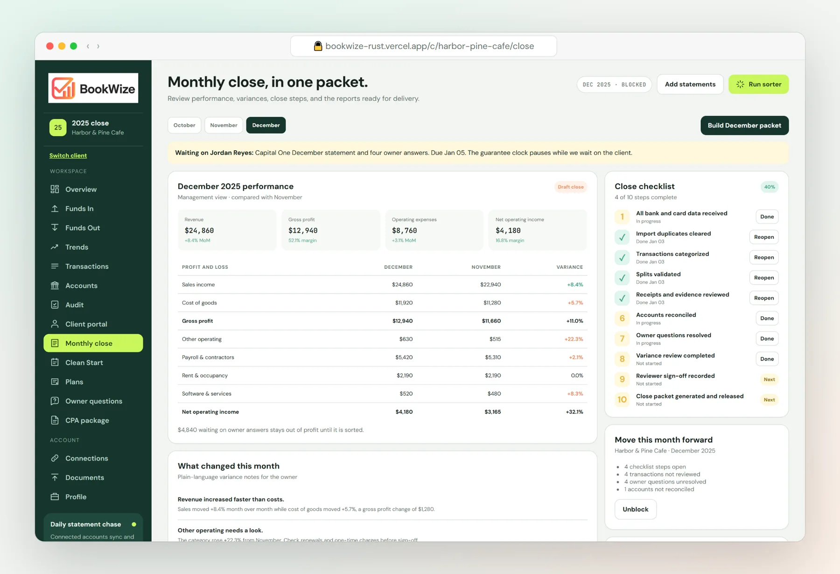Click the Other operating +22.3% variance
The width and height of the screenshot is (840, 574).
[x=574, y=339]
